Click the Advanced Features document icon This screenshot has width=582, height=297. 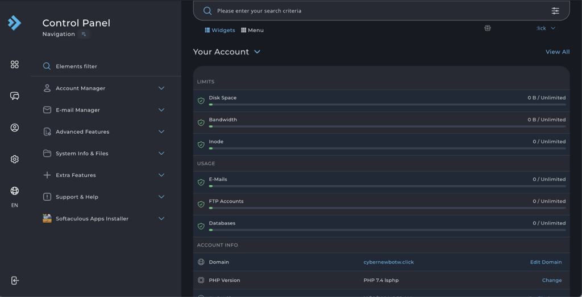[47, 132]
